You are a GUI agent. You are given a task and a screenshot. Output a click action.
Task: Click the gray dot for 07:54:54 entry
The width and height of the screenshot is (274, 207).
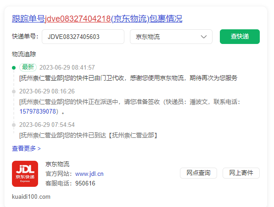(14, 125)
